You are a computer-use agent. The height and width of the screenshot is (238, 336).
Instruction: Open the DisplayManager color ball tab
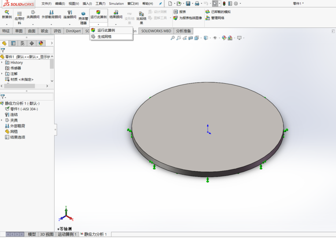click(41, 43)
